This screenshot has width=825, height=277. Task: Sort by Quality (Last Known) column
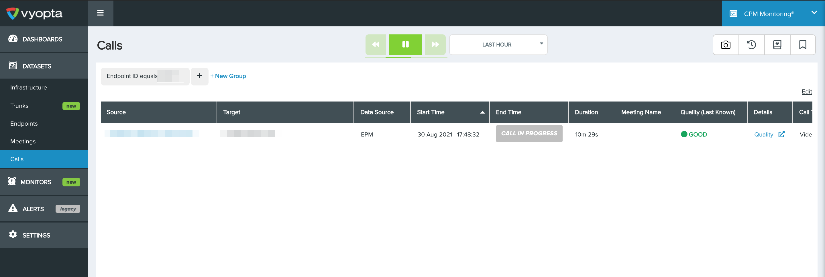click(x=710, y=112)
